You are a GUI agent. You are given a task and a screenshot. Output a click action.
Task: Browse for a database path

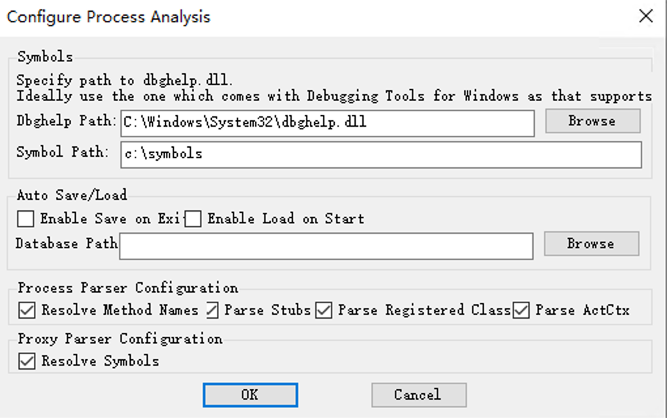(591, 244)
